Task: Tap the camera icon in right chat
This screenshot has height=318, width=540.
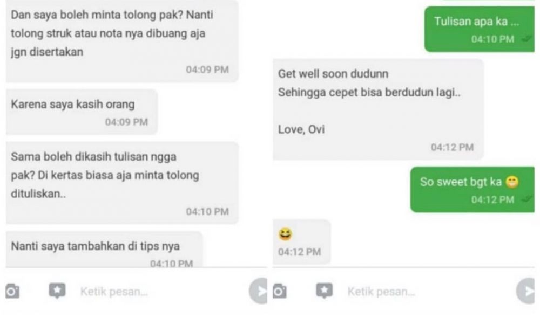Action: tap(280, 291)
